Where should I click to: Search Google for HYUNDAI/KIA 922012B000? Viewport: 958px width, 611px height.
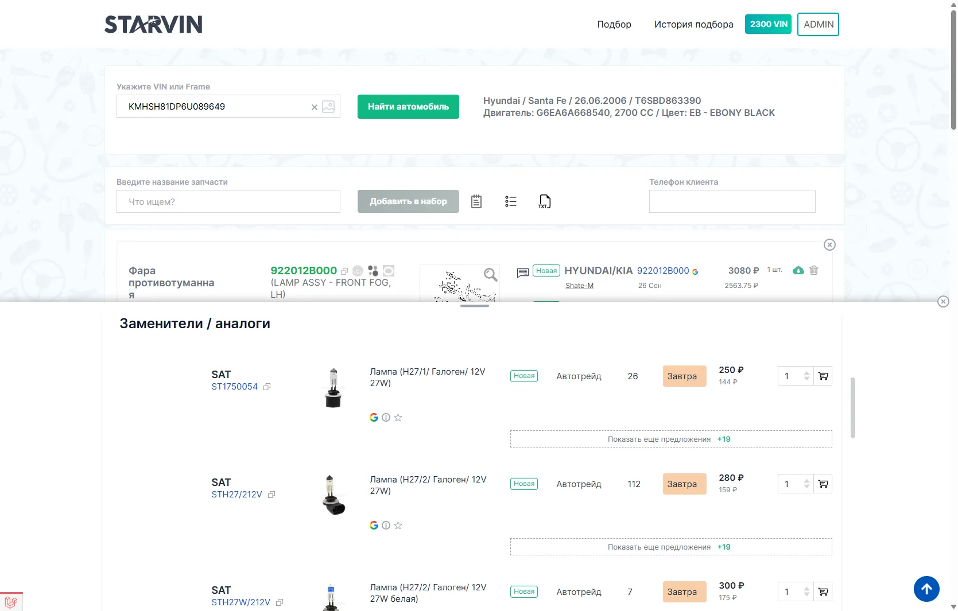(695, 272)
